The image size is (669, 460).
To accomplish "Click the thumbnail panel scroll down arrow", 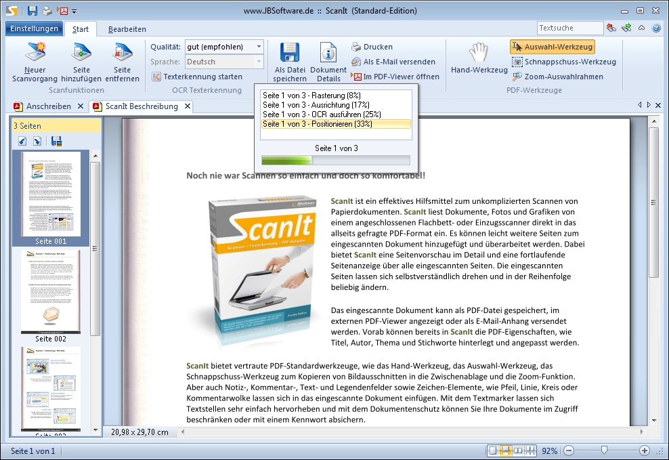I will (x=95, y=431).
